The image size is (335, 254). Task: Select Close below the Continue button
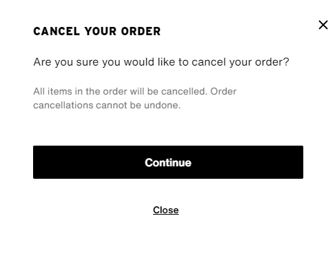(166, 210)
